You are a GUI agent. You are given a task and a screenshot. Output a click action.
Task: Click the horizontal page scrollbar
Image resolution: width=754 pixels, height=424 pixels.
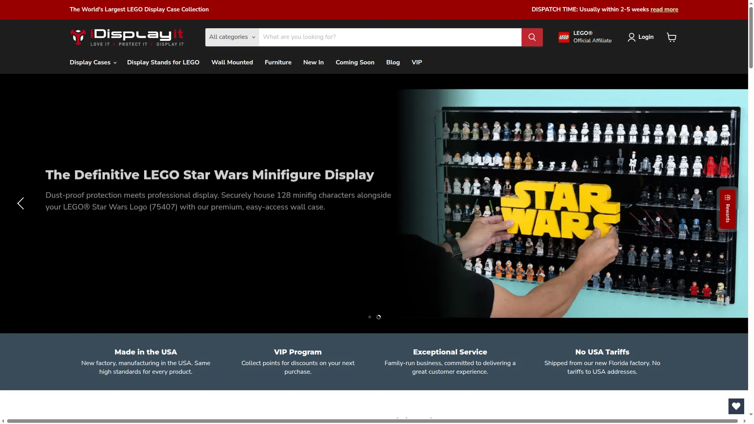[x=373, y=421]
